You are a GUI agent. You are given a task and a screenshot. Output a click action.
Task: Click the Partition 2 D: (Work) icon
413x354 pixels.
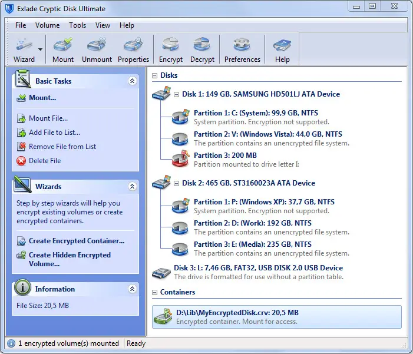(180, 227)
